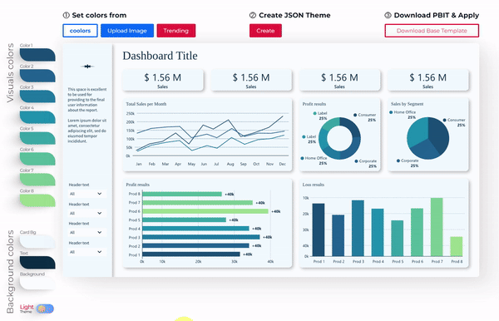Choose the Color 8 light green swatch

coord(37,200)
